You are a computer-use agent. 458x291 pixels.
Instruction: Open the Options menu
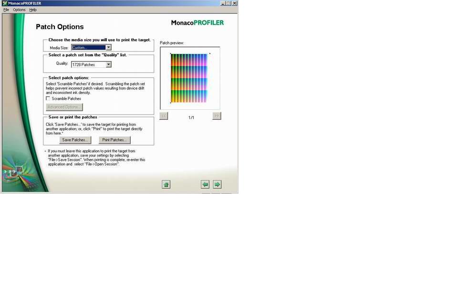pyautogui.click(x=19, y=10)
